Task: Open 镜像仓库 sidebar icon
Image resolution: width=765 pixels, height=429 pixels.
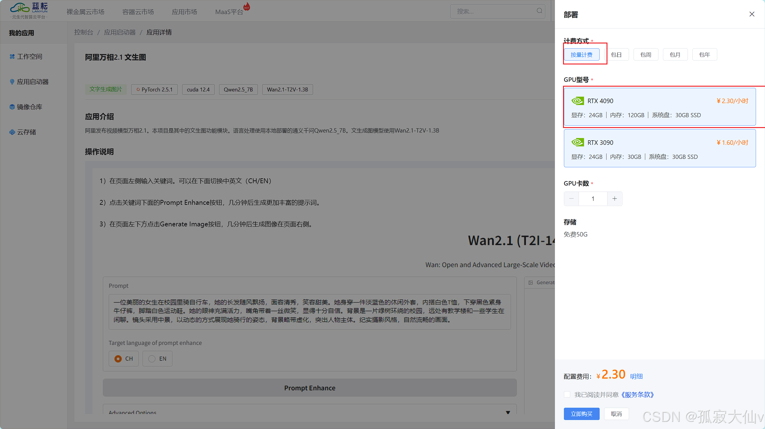Action: tap(12, 107)
